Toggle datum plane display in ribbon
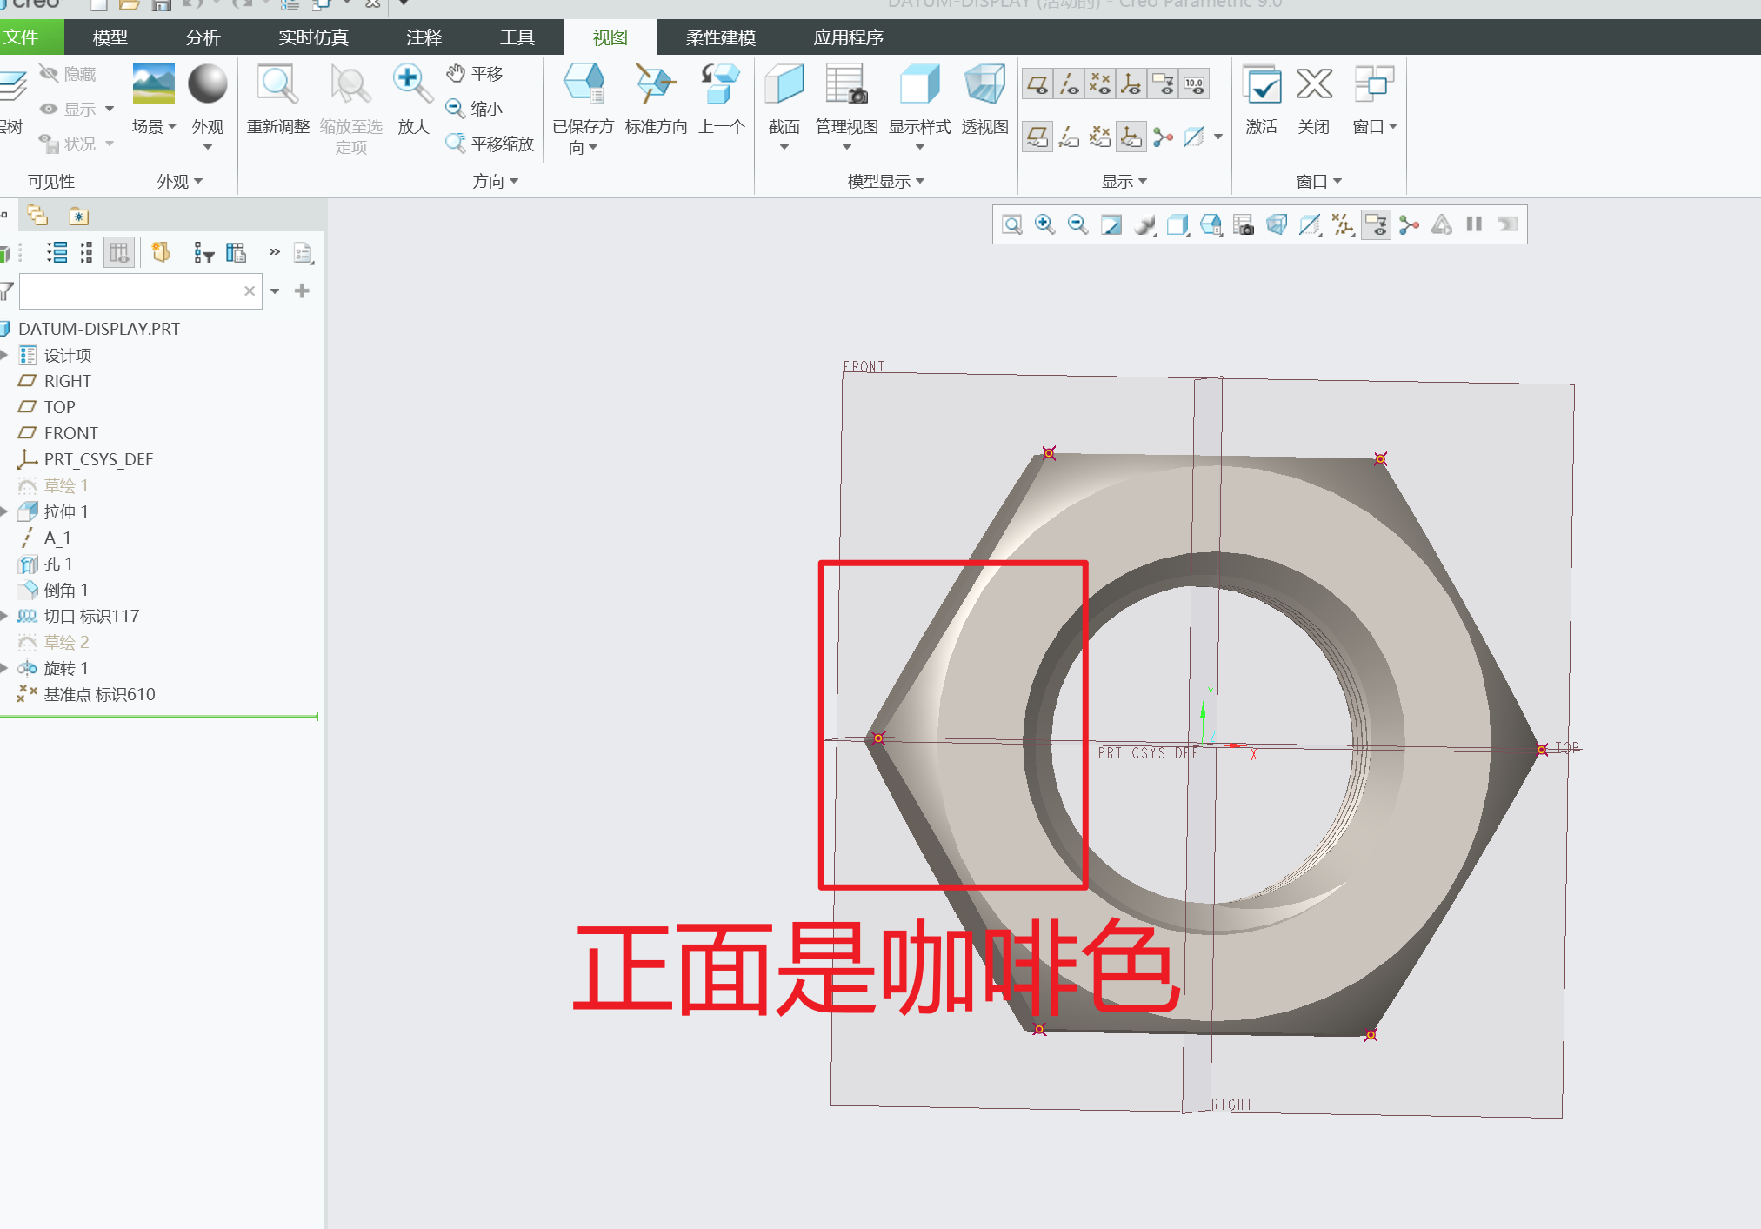Screen dimensions: 1761x1229 pyautogui.click(x=1037, y=84)
